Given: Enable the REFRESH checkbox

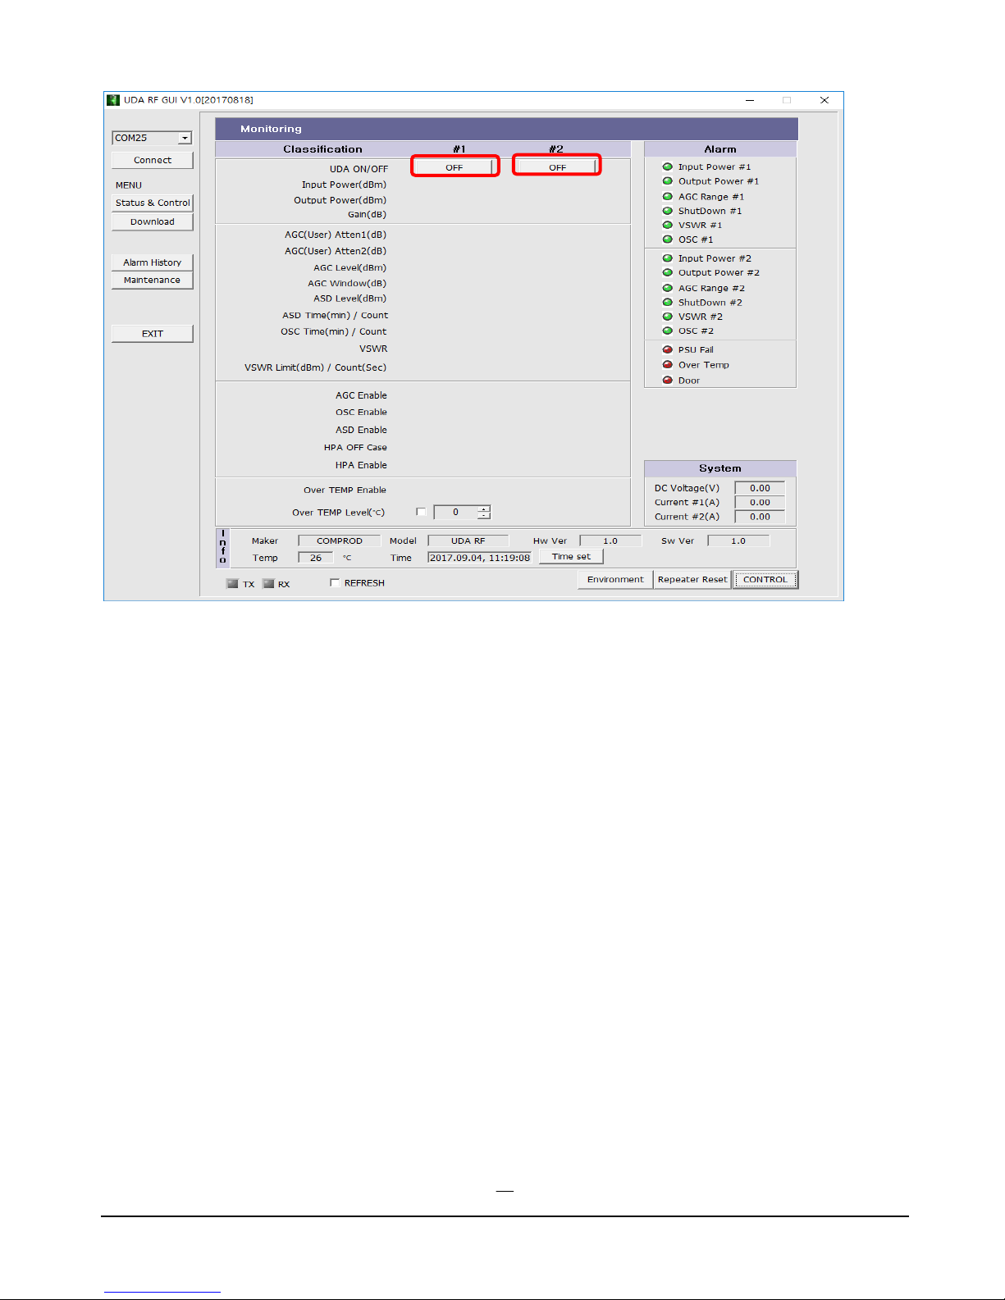Looking at the screenshot, I should pyautogui.click(x=335, y=583).
